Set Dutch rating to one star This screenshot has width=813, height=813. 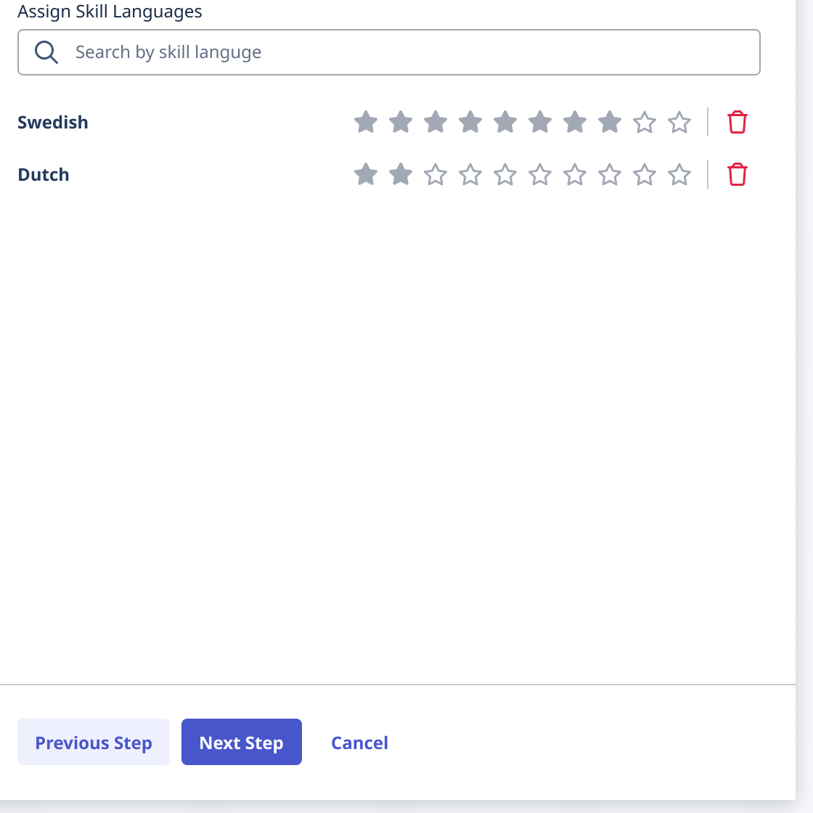[x=366, y=174]
